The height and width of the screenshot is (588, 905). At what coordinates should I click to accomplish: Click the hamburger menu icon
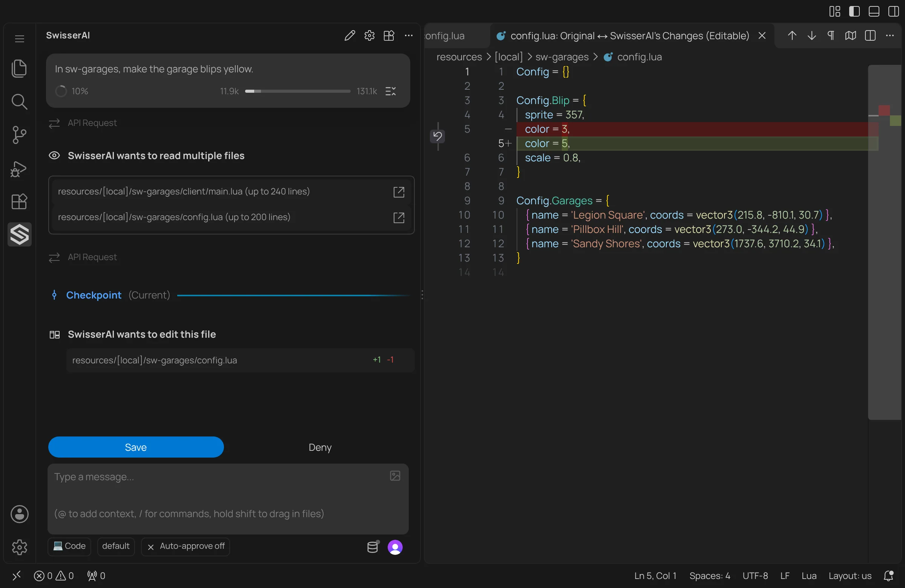coord(19,39)
